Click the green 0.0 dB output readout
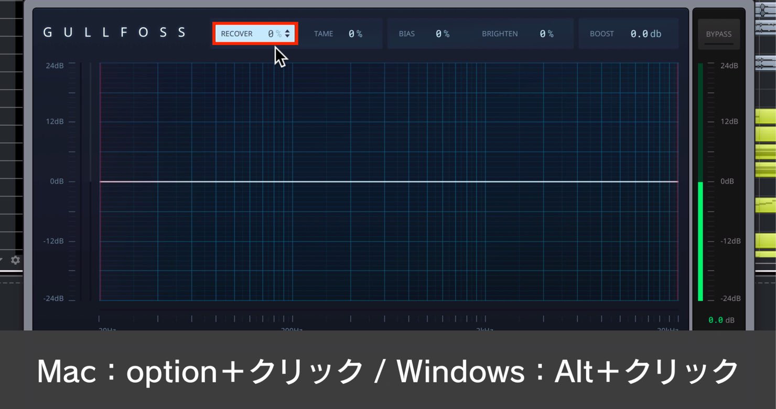776x409 pixels. tap(721, 320)
